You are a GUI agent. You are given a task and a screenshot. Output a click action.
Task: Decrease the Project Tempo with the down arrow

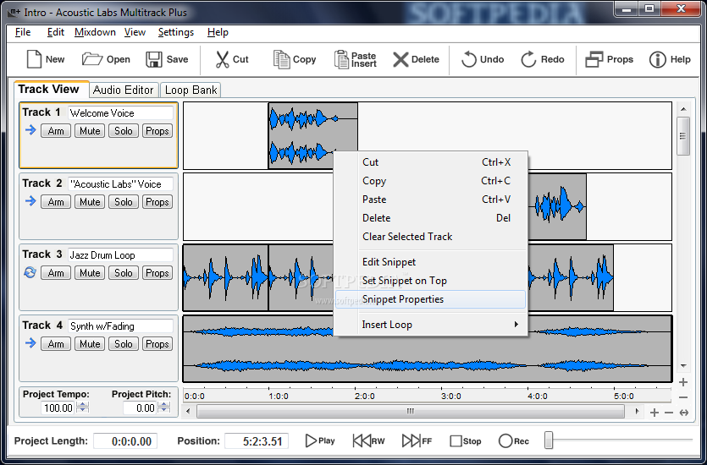(x=82, y=411)
